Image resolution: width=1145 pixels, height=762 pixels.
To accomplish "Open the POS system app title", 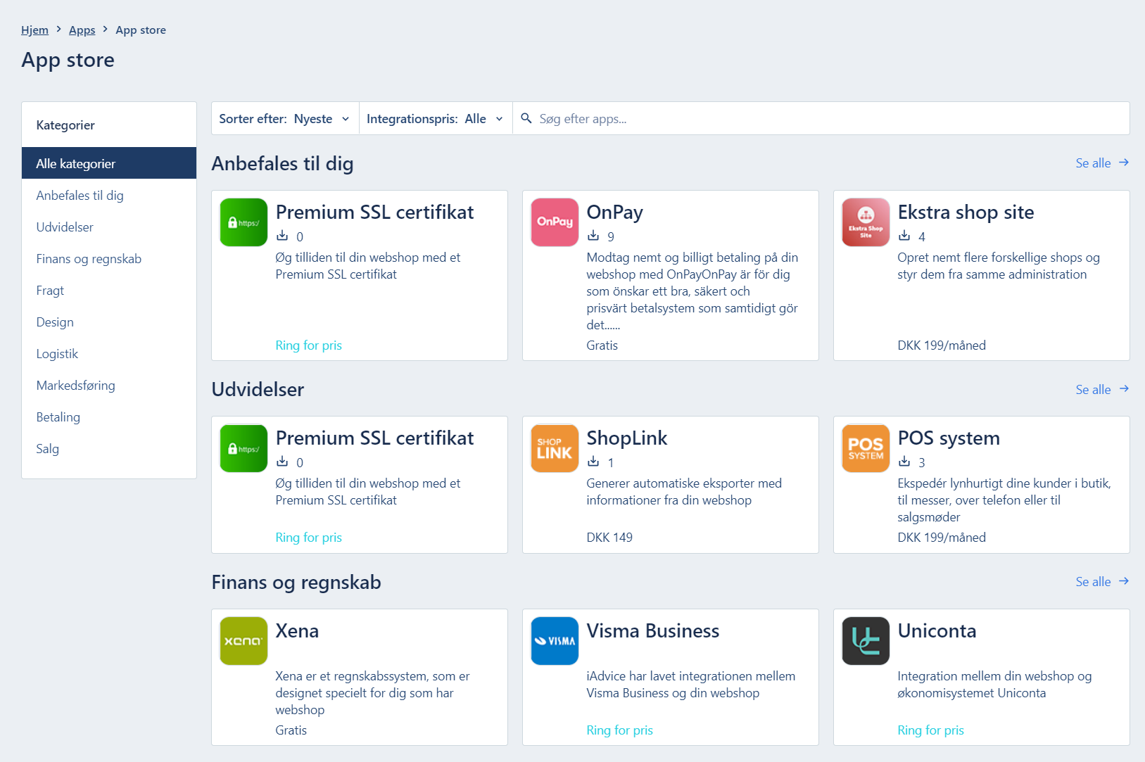I will pos(948,438).
